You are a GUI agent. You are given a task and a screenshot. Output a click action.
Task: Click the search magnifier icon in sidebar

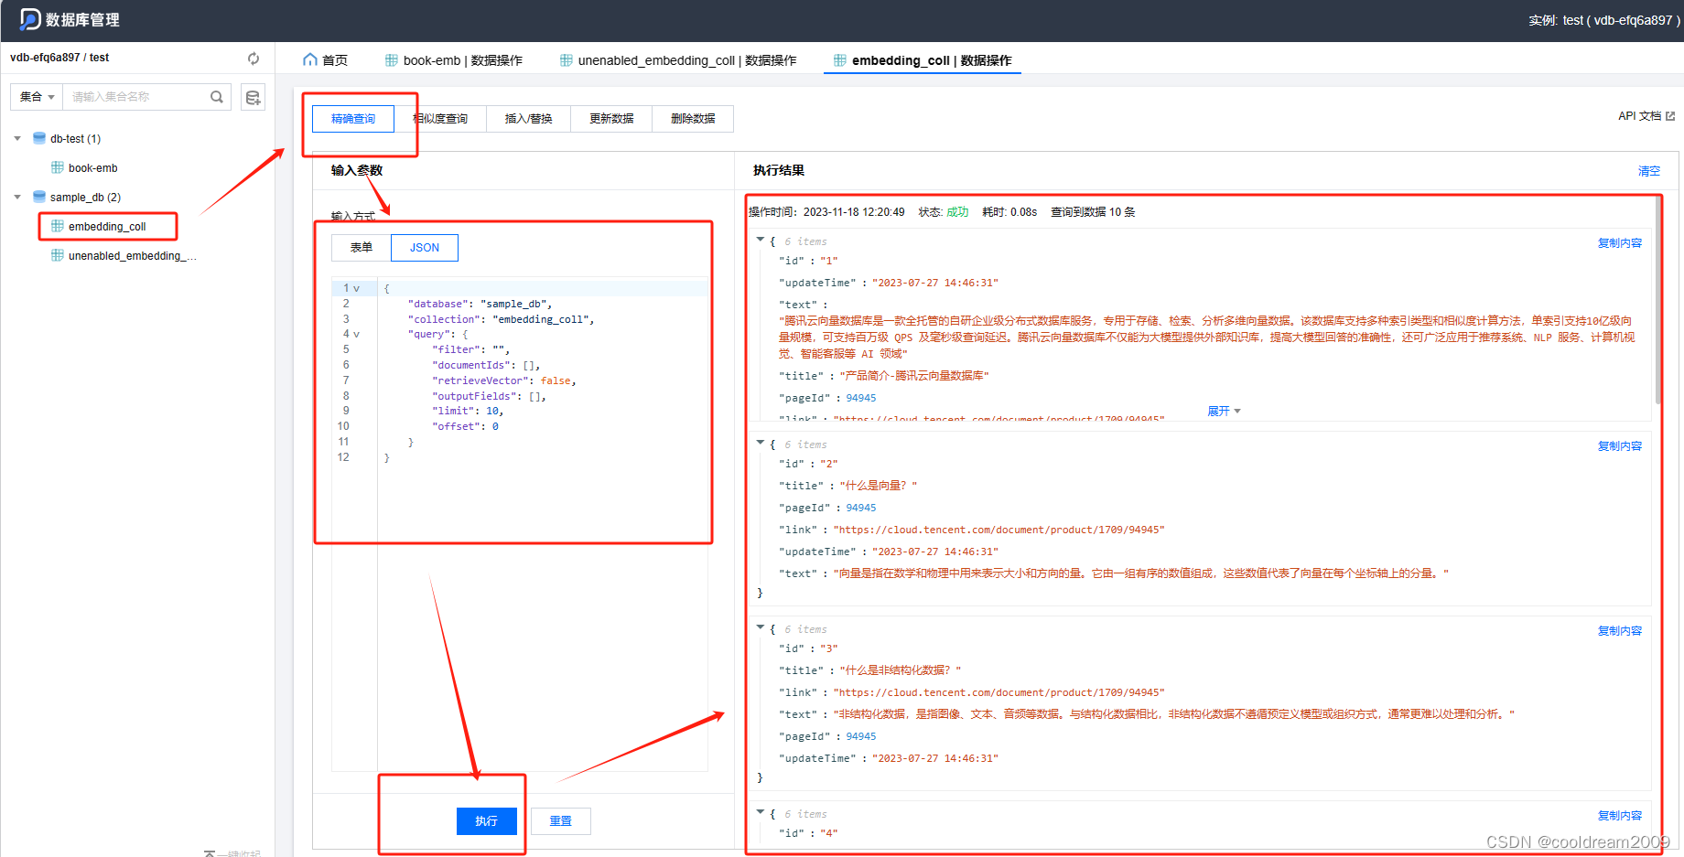click(x=217, y=97)
